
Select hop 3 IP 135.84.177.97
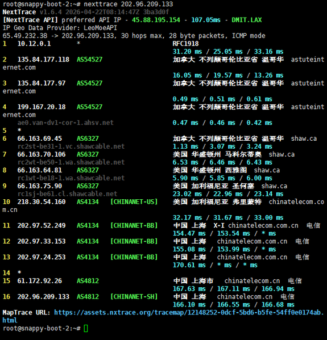coord(42,83)
